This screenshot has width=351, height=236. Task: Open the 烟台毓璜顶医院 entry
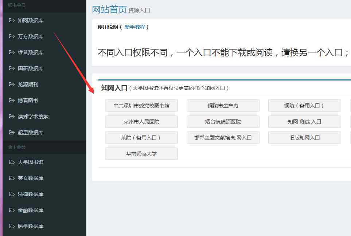coord(223,122)
